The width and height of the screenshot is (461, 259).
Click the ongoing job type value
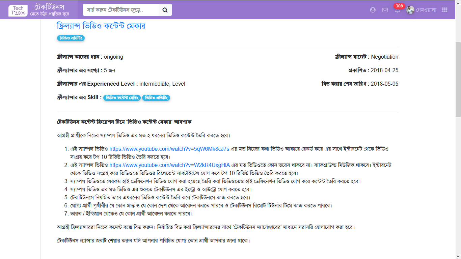click(113, 57)
